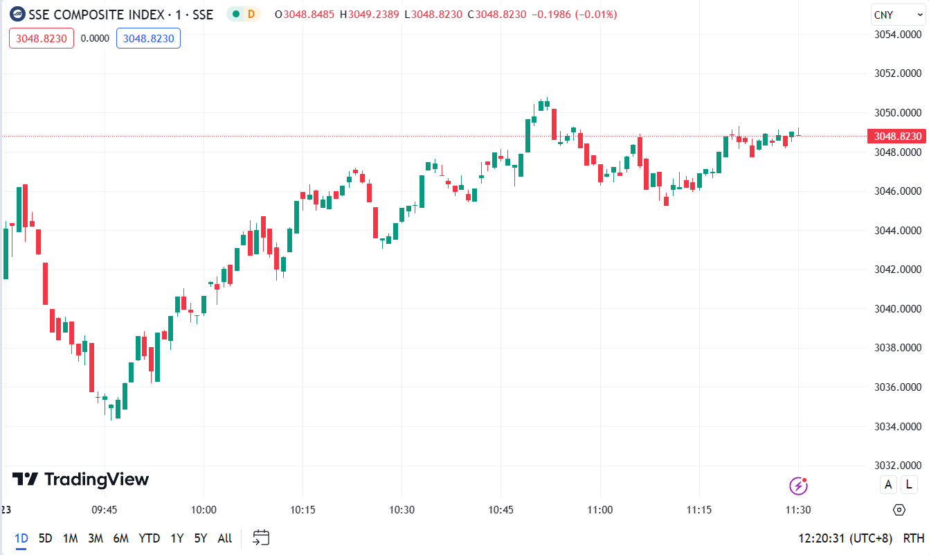Click the purple lightning flash icon
Viewport: 929px width, 555px height.
pos(800,486)
